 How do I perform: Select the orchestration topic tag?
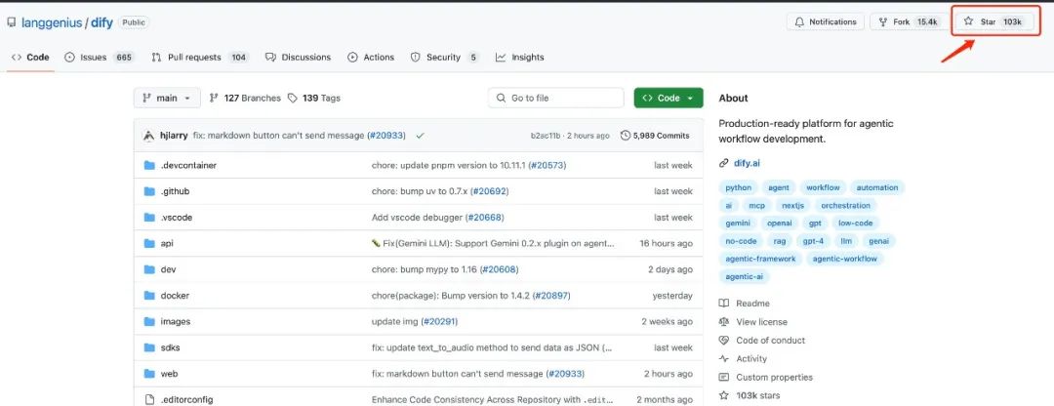pyautogui.click(x=845, y=206)
